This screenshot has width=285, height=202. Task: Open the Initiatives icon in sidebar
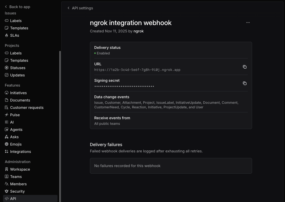7,93
